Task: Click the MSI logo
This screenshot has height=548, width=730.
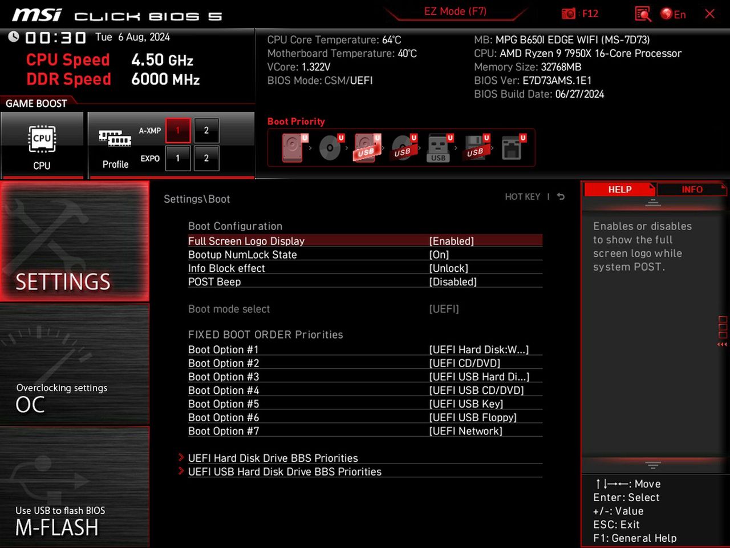Action: (x=36, y=15)
